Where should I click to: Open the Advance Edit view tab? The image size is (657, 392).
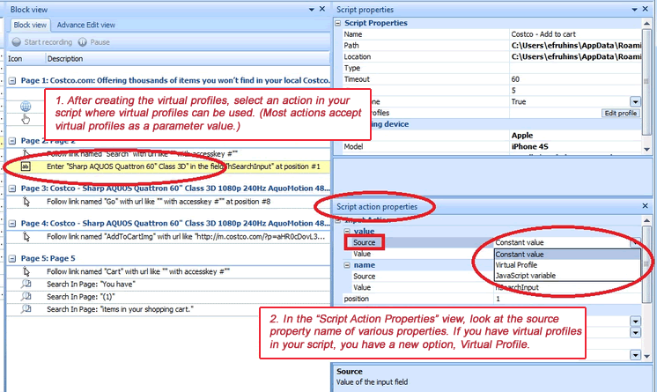[x=86, y=25]
